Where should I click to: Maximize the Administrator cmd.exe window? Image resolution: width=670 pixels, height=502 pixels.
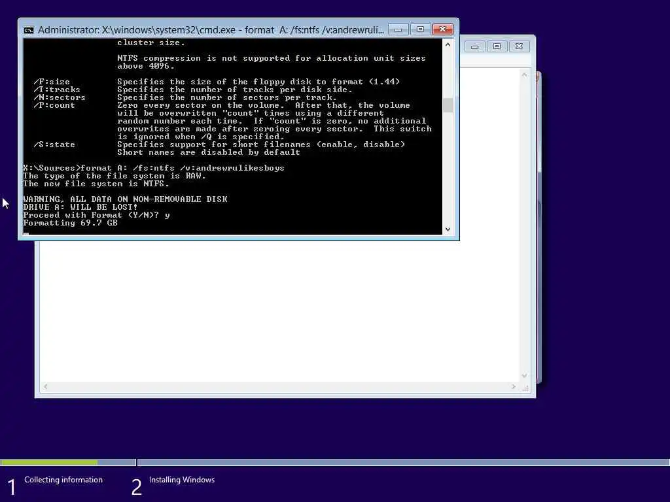pyautogui.click(x=421, y=29)
